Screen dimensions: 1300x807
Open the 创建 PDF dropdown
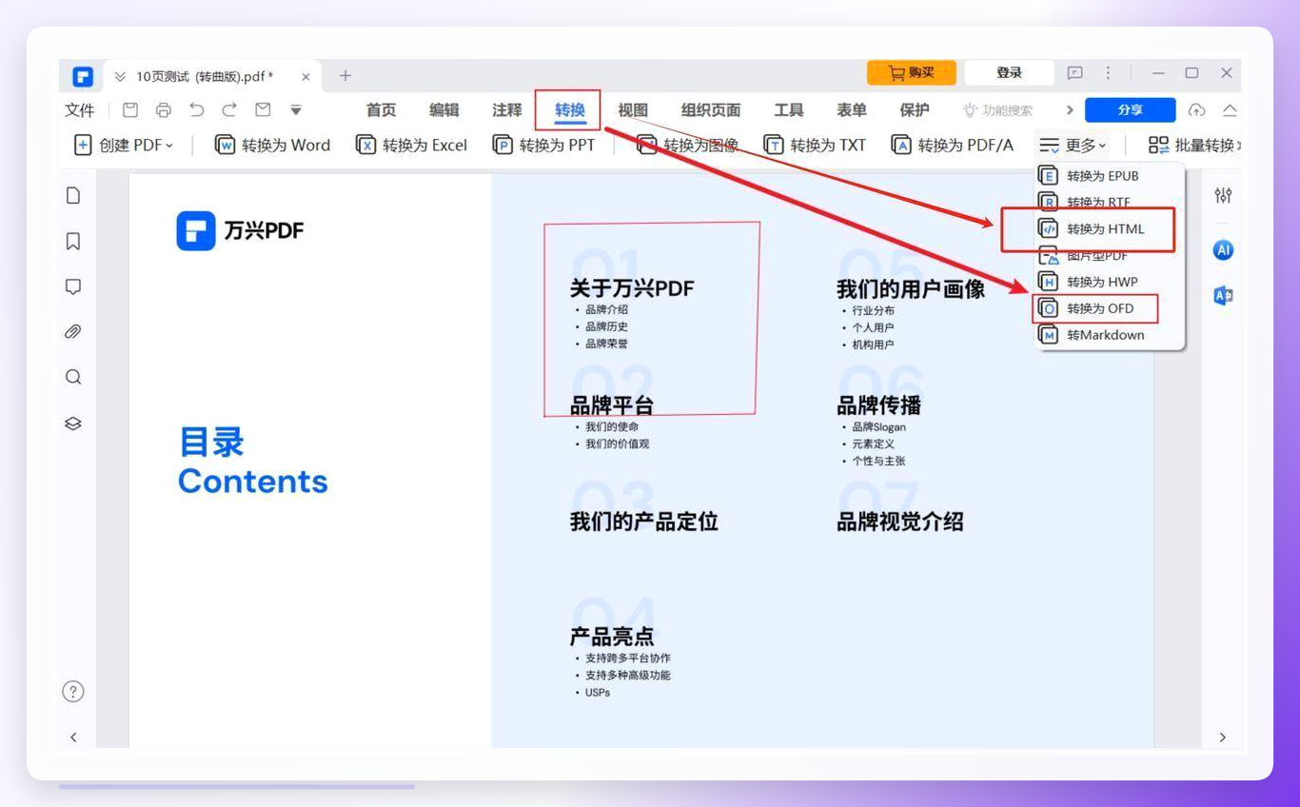click(124, 145)
